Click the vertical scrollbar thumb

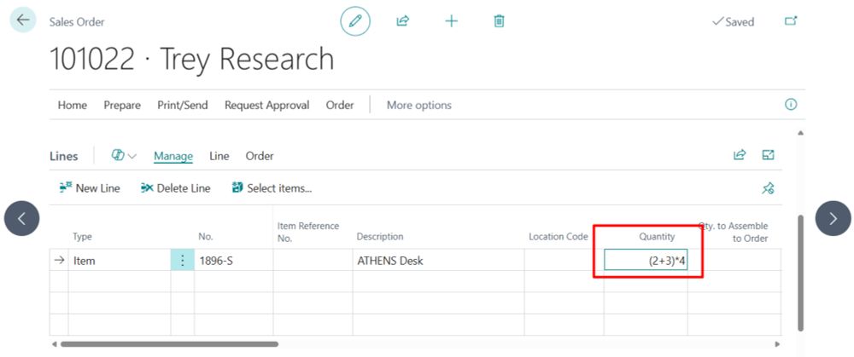point(800,273)
